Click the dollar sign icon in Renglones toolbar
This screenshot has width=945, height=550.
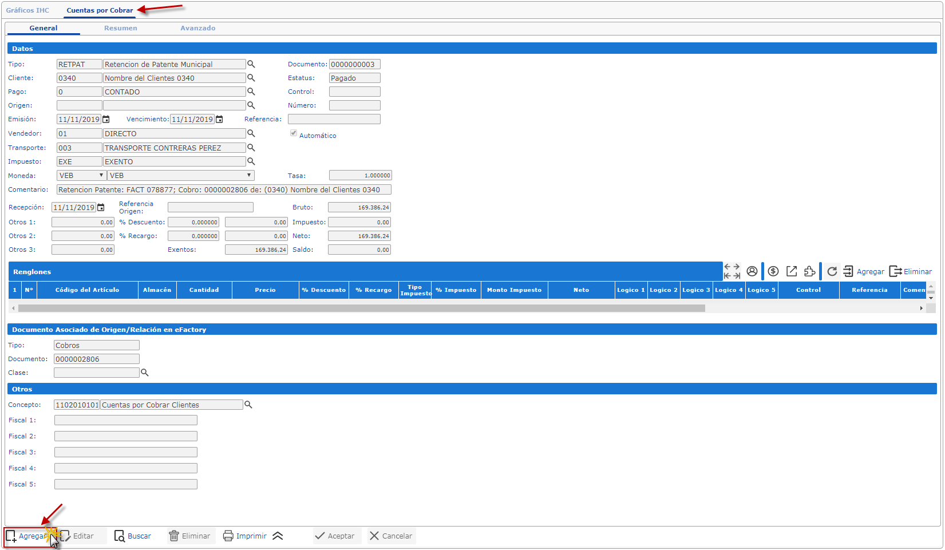pos(773,271)
